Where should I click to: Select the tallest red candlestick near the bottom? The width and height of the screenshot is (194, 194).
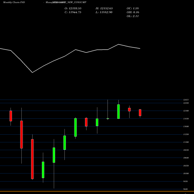(x=32, y=159)
